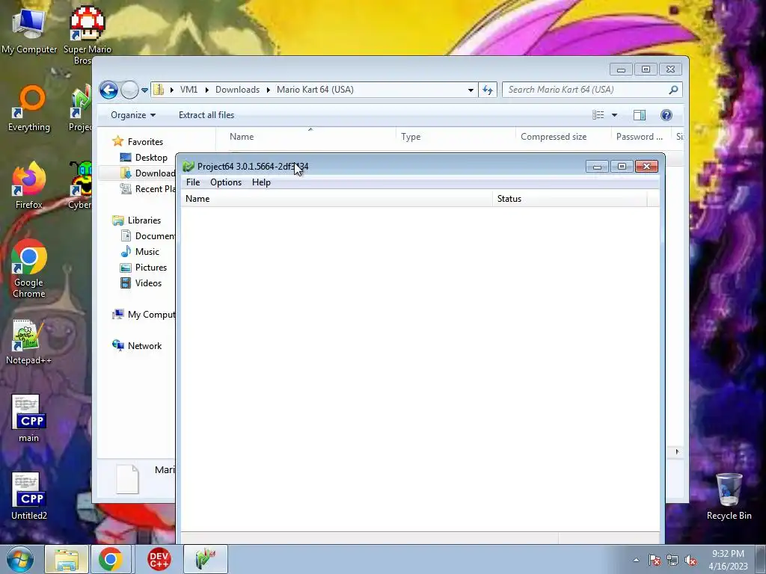Image resolution: width=766 pixels, height=574 pixels.
Task: Select Libraries in the Explorer sidebar
Action: click(144, 220)
